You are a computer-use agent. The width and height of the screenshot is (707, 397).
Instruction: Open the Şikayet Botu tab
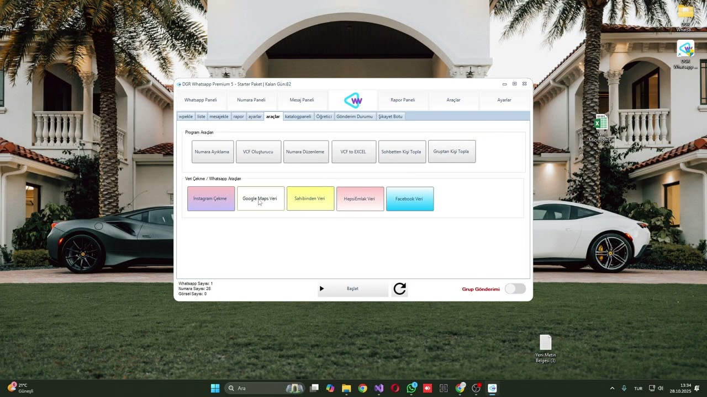pos(391,116)
